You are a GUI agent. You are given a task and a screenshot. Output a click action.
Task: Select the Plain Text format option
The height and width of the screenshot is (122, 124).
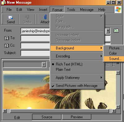coord(77,70)
